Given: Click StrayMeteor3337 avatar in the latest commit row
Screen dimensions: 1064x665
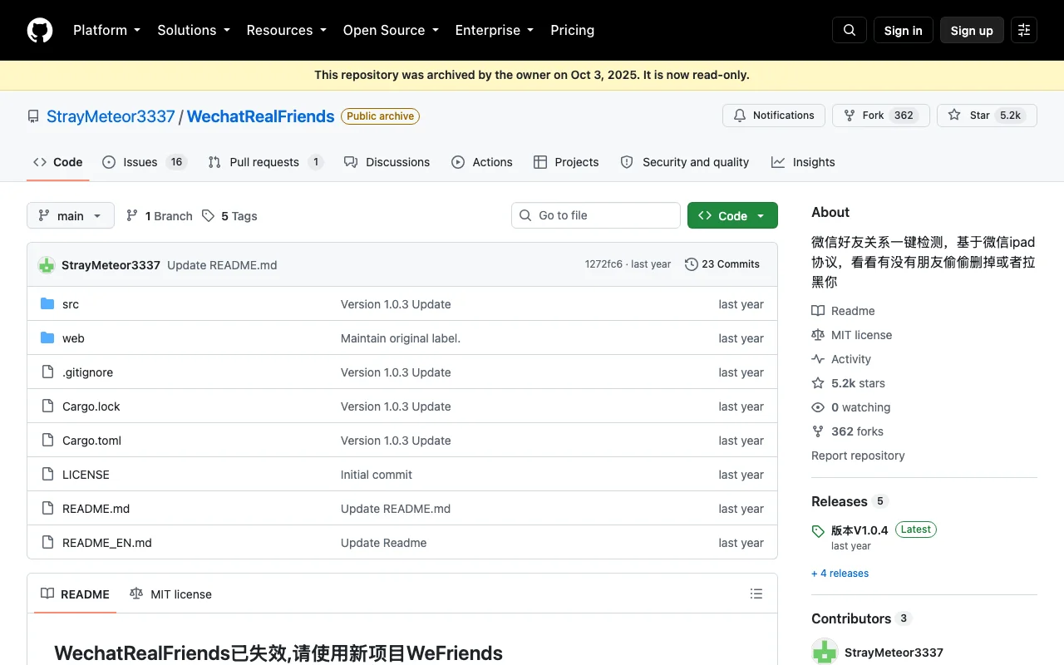Looking at the screenshot, I should pyautogui.click(x=47, y=265).
